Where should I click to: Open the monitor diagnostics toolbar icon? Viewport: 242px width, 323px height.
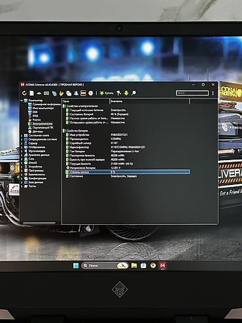pyautogui.click(x=69, y=93)
